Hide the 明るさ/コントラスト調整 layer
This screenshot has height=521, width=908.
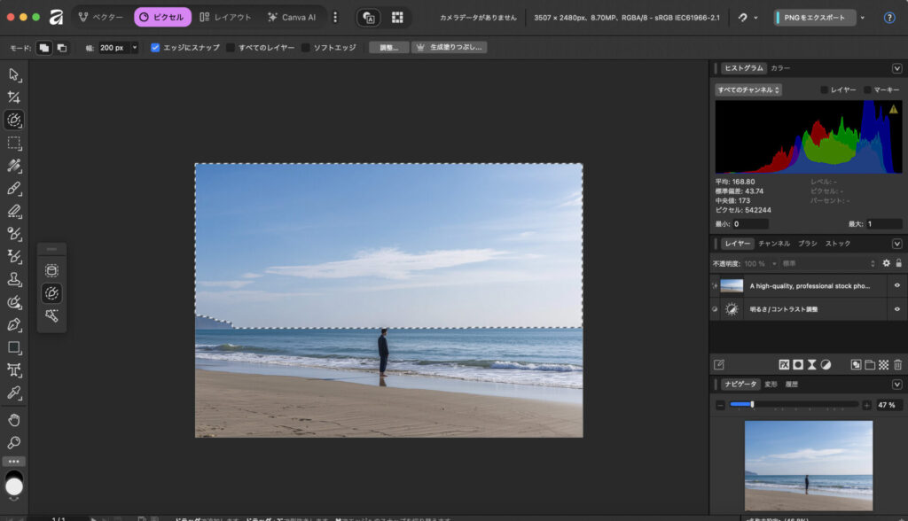(x=896, y=309)
